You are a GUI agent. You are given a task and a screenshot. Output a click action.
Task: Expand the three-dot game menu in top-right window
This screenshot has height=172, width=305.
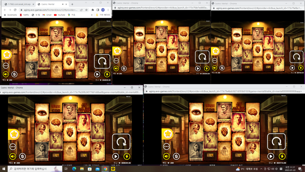point(215,60)
